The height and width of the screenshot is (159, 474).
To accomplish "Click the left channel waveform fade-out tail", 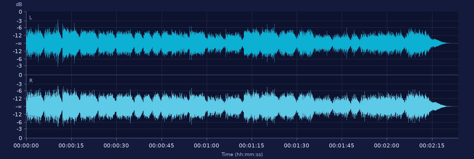I will click(x=441, y=43).
